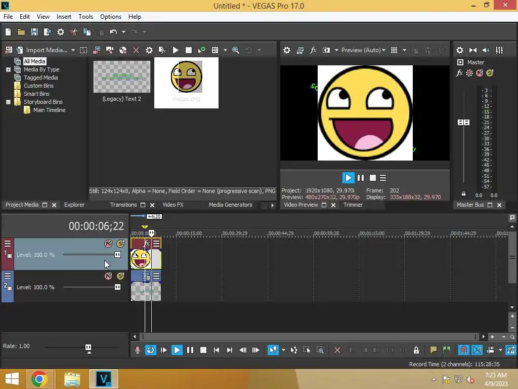Toggle the preview grid overlays icon
This screenshot has width=518, height=389.
394,50
